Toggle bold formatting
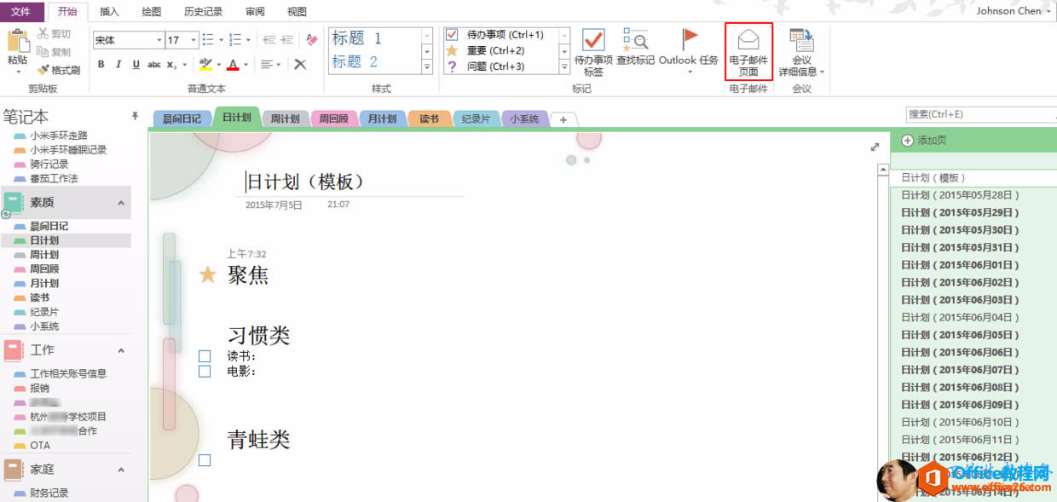 point(101,64)
